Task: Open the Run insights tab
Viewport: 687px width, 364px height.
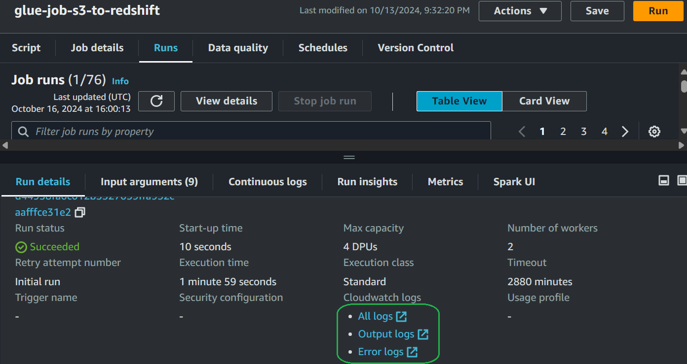Action: coord(367,182)
